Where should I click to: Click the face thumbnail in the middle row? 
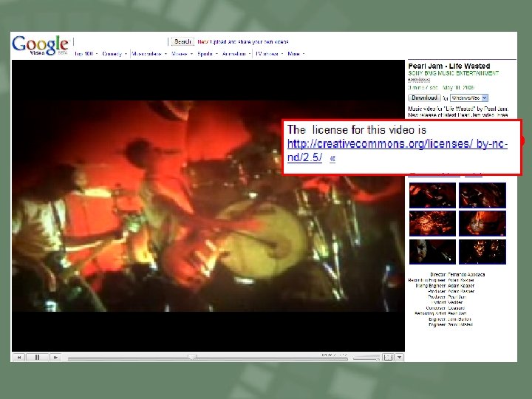[482, 223]
